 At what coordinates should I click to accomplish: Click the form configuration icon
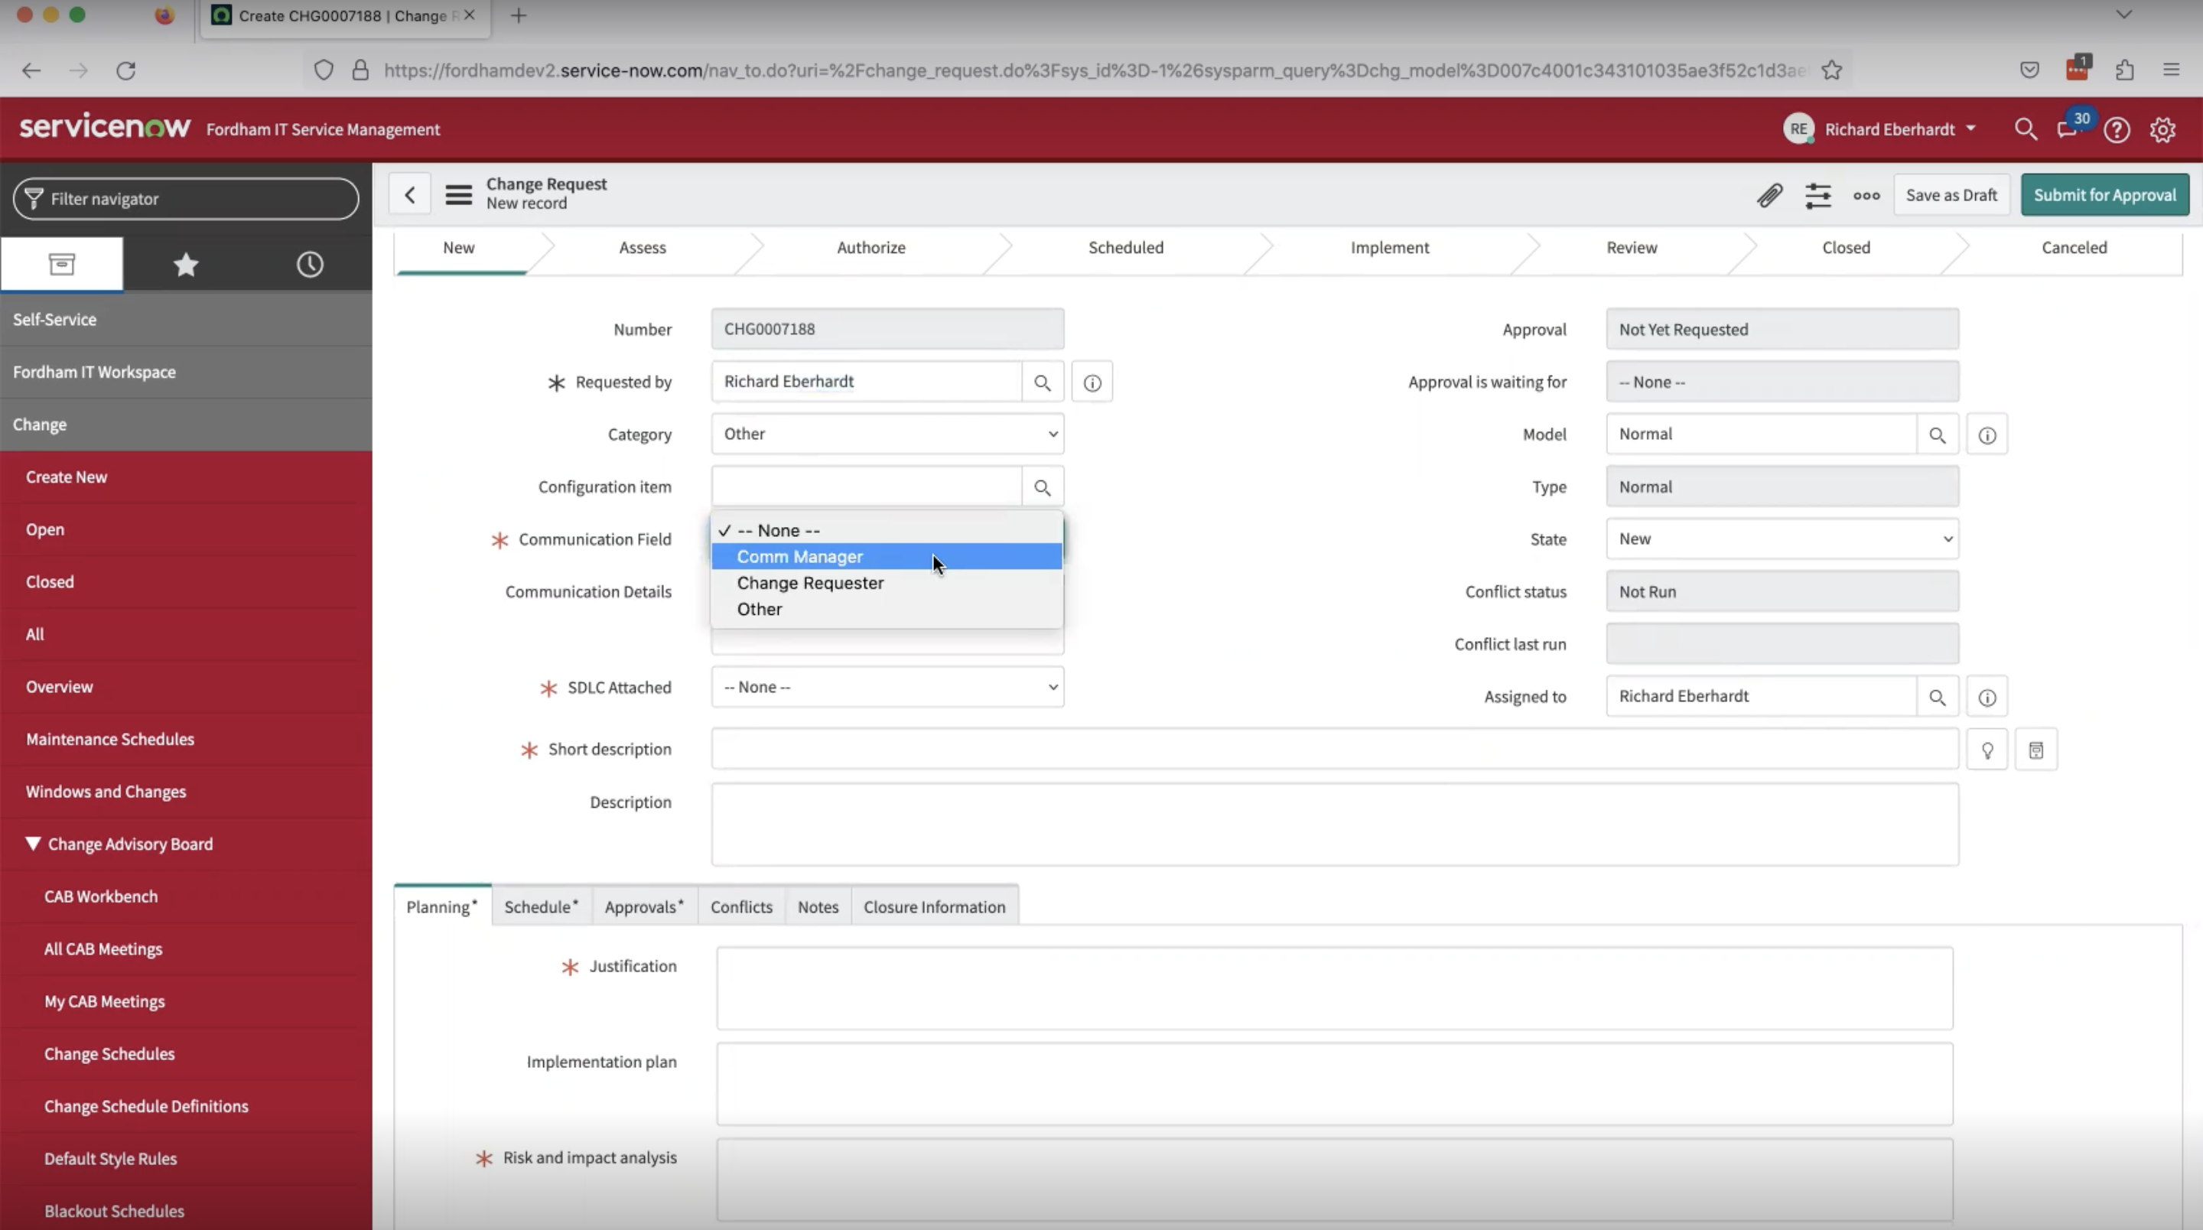click(x=1817, y=194)
